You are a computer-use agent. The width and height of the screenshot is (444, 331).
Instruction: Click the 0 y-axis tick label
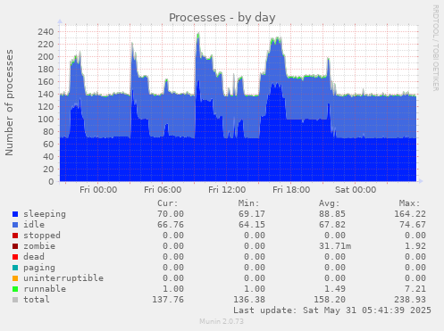[51, 182]
